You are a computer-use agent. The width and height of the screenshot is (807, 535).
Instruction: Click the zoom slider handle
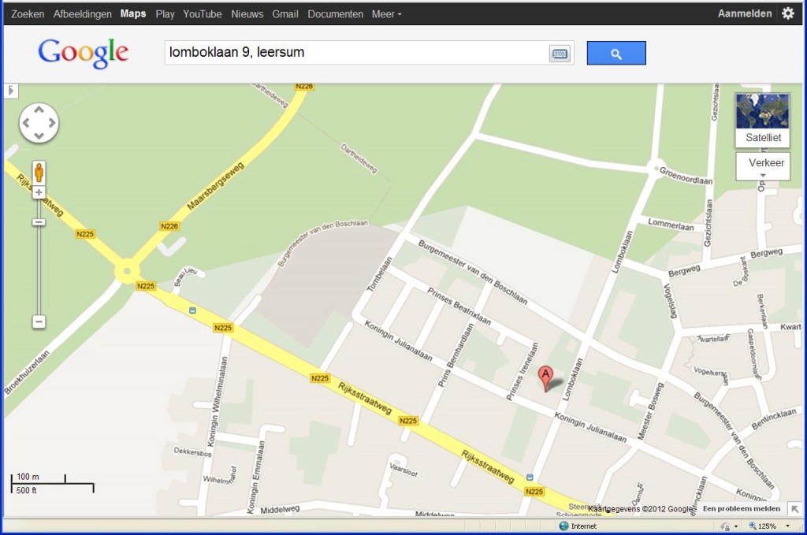point(39,222)
